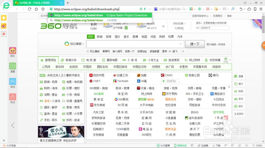The width and height of the screenshot is (265, 148).
Task: Click 切换 city switch link
Action: click(x=94, y=28)
